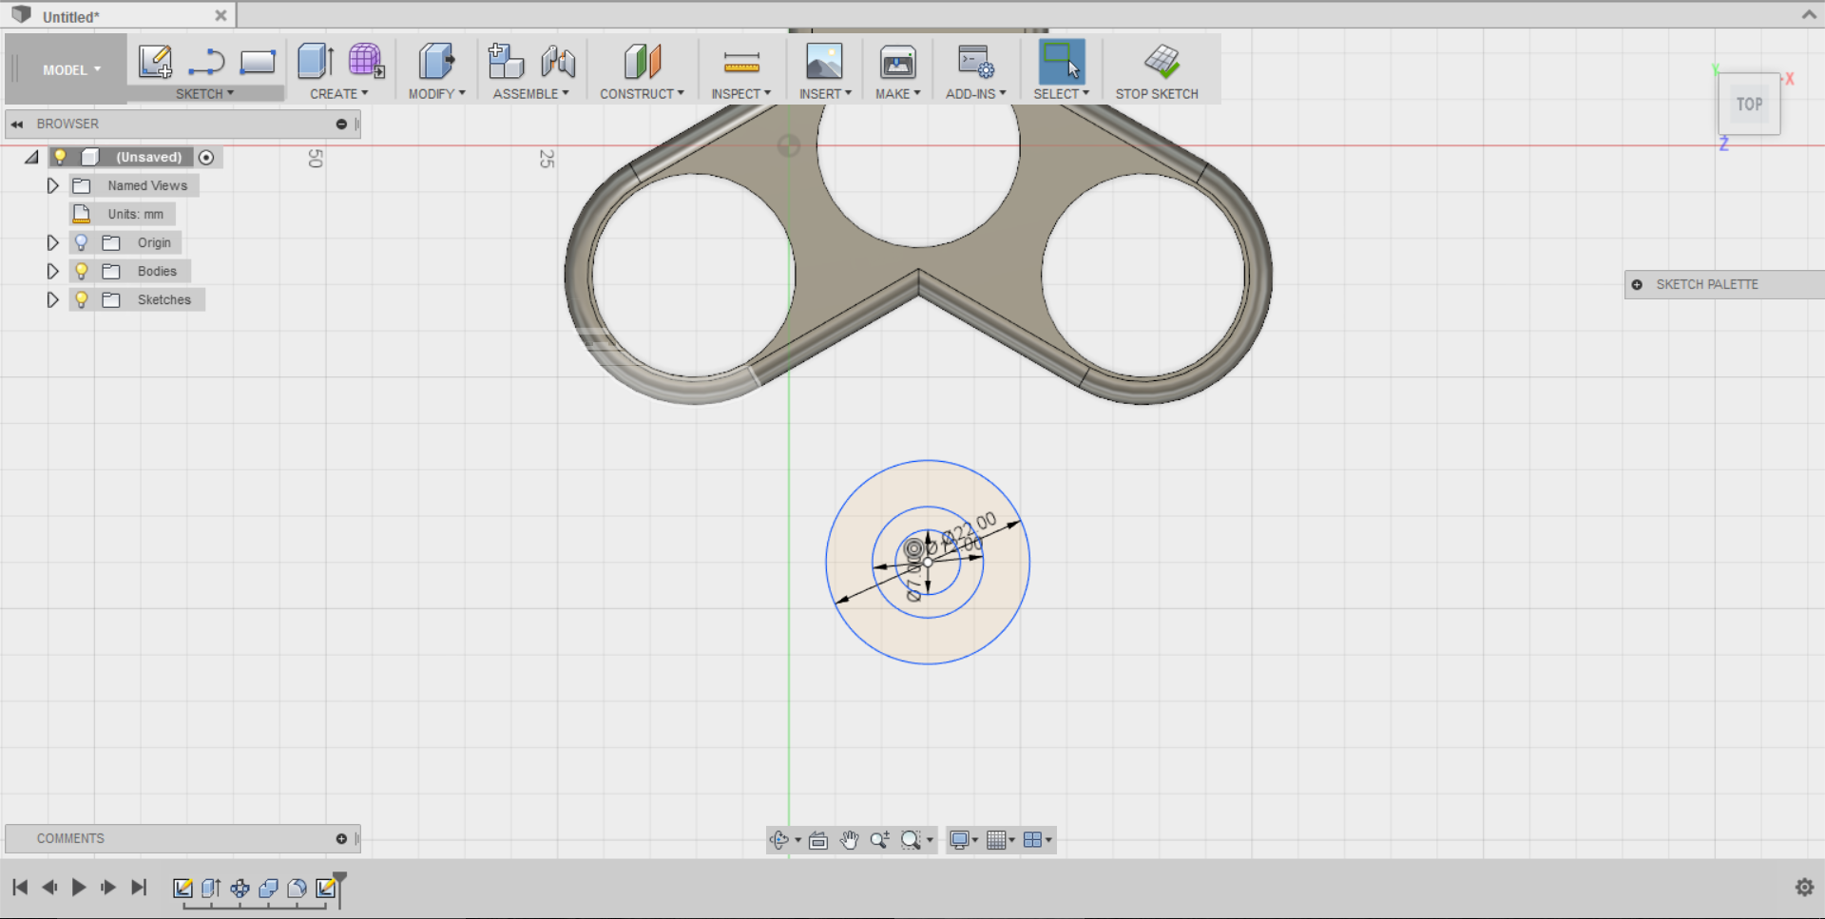Open the CREATE menu dropdown

click(x=338, y=94)
